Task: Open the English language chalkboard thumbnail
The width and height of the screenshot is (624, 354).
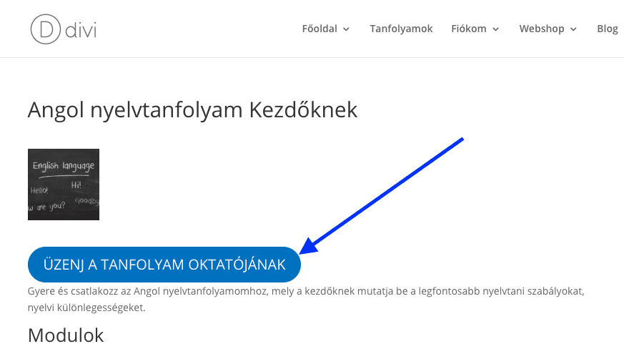Action: pos(64,185)
